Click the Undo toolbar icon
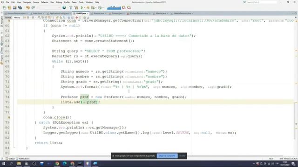 point(28,7)
